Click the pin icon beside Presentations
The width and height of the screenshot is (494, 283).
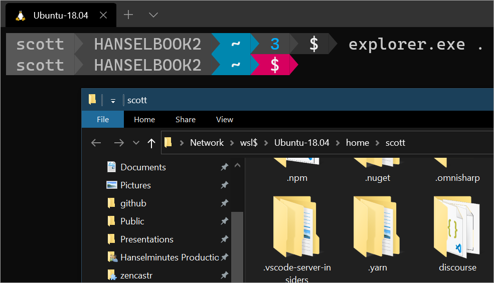pos(224,239)
